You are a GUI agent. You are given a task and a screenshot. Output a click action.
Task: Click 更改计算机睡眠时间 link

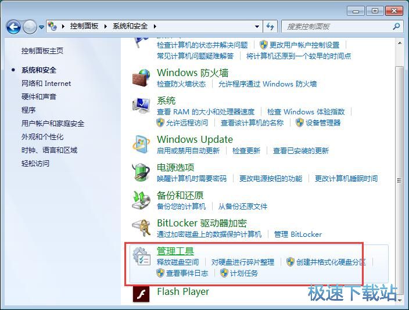click(346, 179)
